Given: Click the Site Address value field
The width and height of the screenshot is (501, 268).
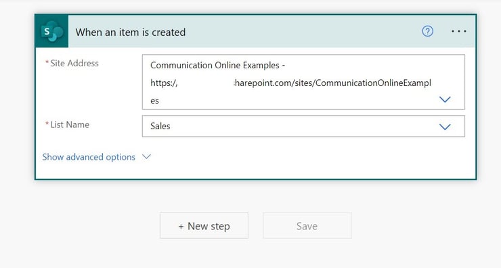Looking at the screenshot, I should click(x=303, y=82).
